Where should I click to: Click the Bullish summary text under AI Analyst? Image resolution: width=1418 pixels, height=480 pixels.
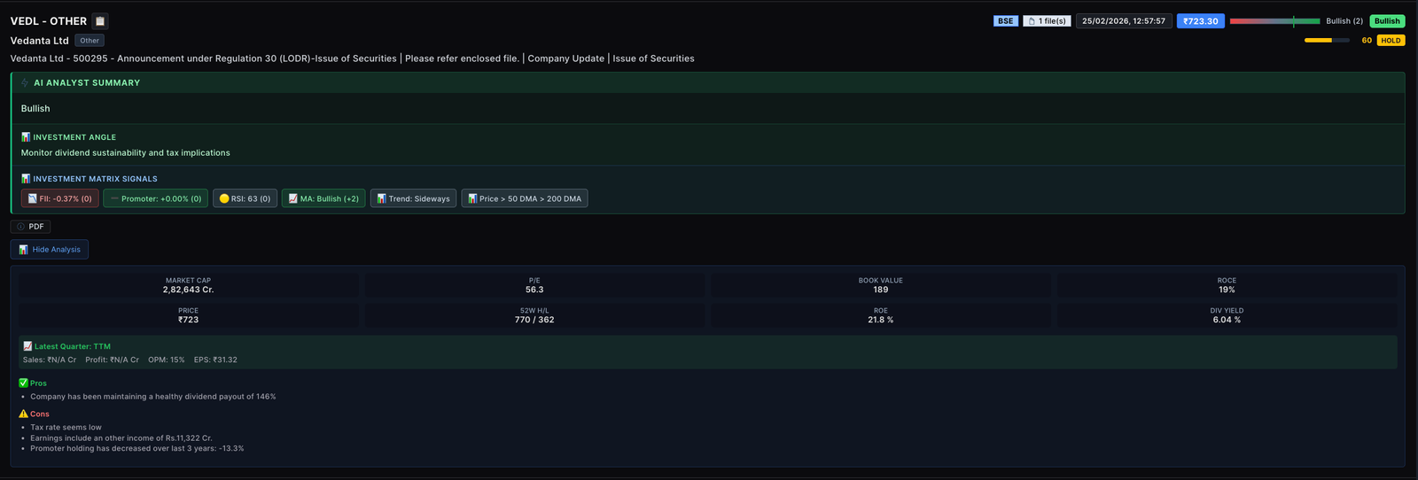35,109
